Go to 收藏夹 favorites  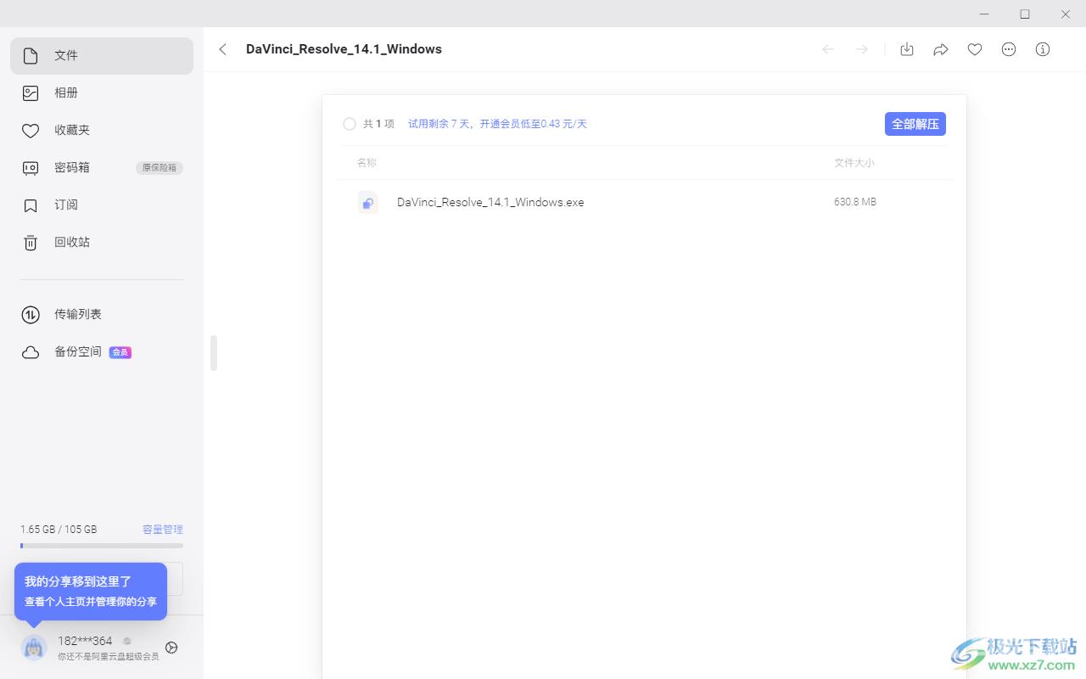click(x=102, y=131)
